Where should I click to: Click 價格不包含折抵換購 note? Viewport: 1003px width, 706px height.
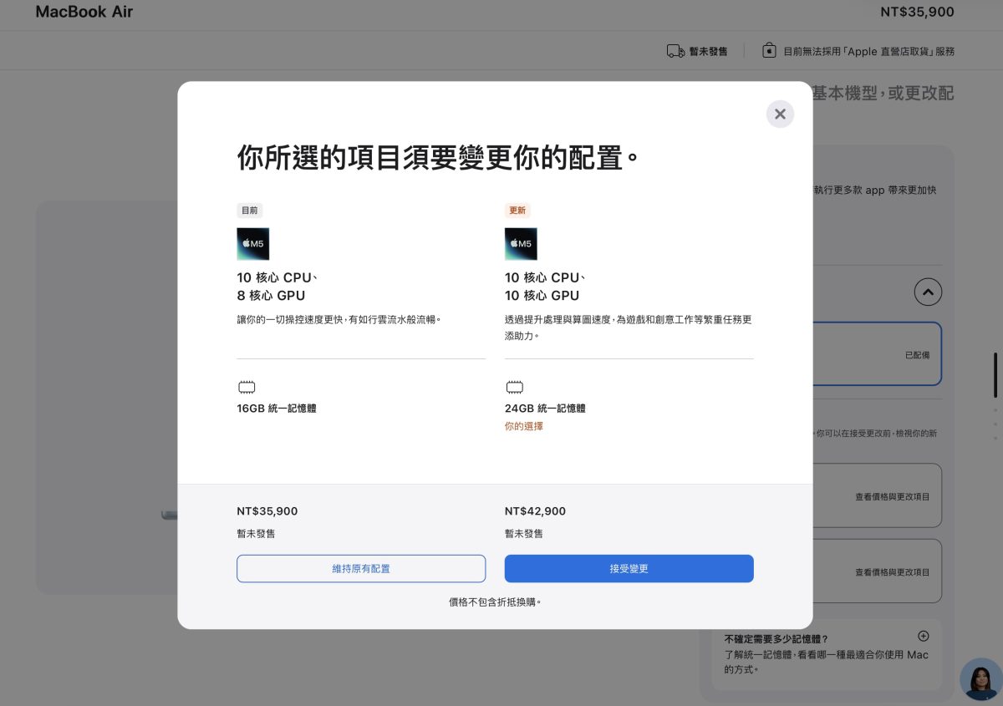coord(495,602)
